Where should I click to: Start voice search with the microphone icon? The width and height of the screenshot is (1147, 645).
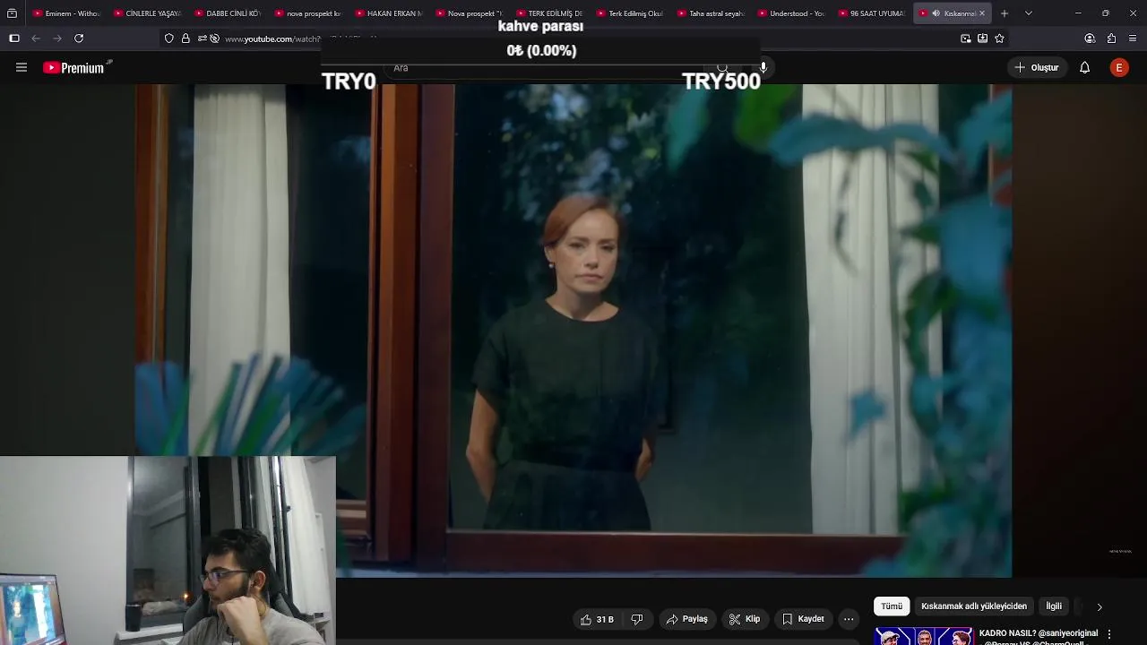[763, 67]
